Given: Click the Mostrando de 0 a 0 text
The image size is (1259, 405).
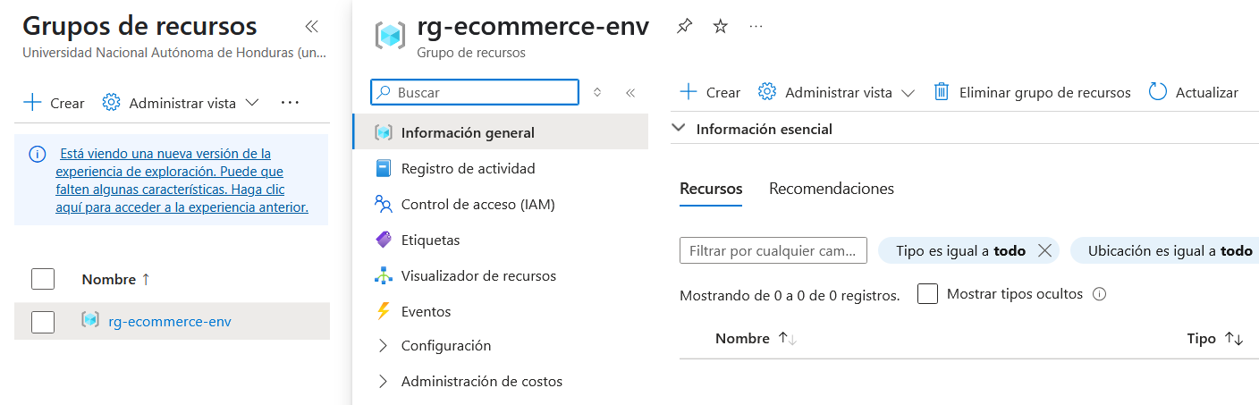Looking at the screenshot, I should pos(790,295).
